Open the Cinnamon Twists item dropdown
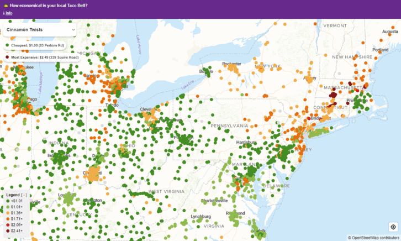Image resolution: width=401 pixels, height=241 pixels. tap(40, 30)
